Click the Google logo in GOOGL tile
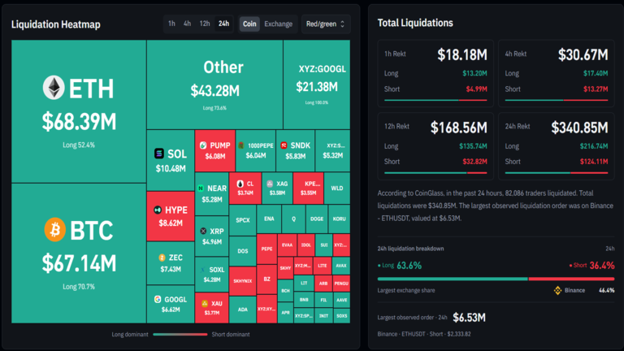This screenshot has width=624, height=351. [158, 299]
